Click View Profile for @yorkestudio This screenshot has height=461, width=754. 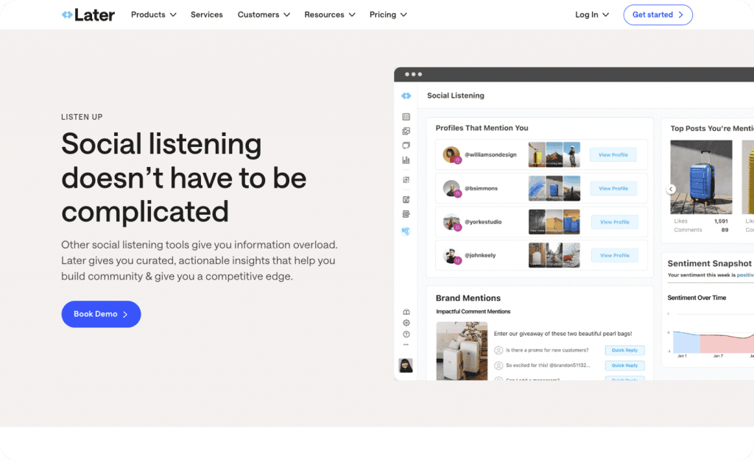point(615,222)
